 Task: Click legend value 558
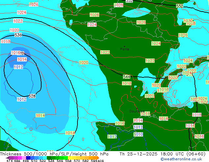[x=68, y=161]
